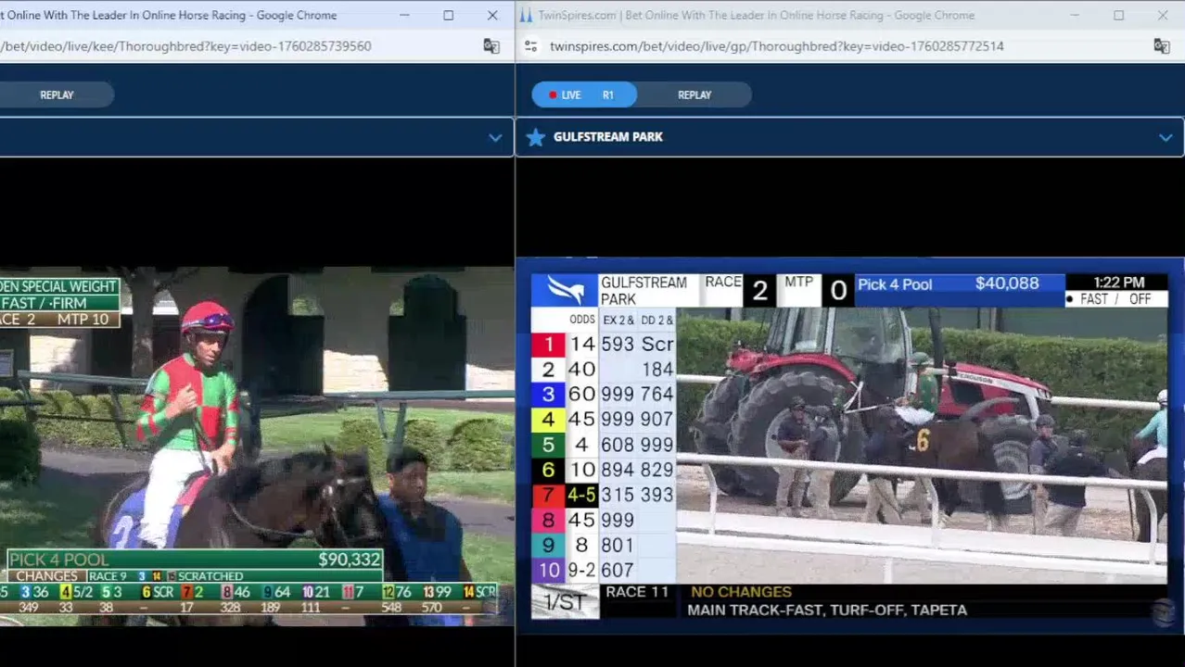This screenshot has height=667, width=1185.
Task: Click the Gulfstream Park favorite star icon
Action: [536, 137]
